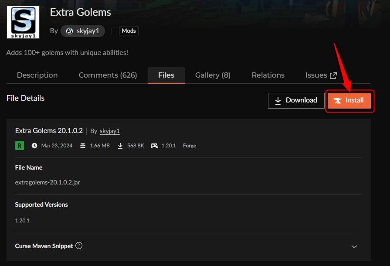Click the Supported Versions label
This screenshot has height=266, width=390.
[41, 205]
